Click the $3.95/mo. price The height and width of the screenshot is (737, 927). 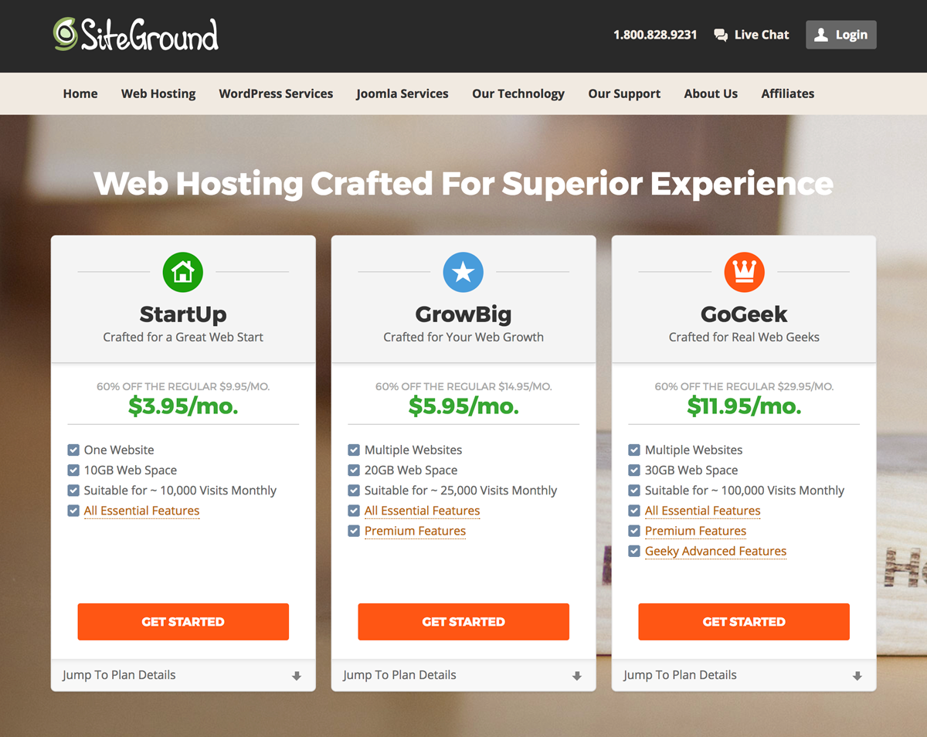coord(183,406)
